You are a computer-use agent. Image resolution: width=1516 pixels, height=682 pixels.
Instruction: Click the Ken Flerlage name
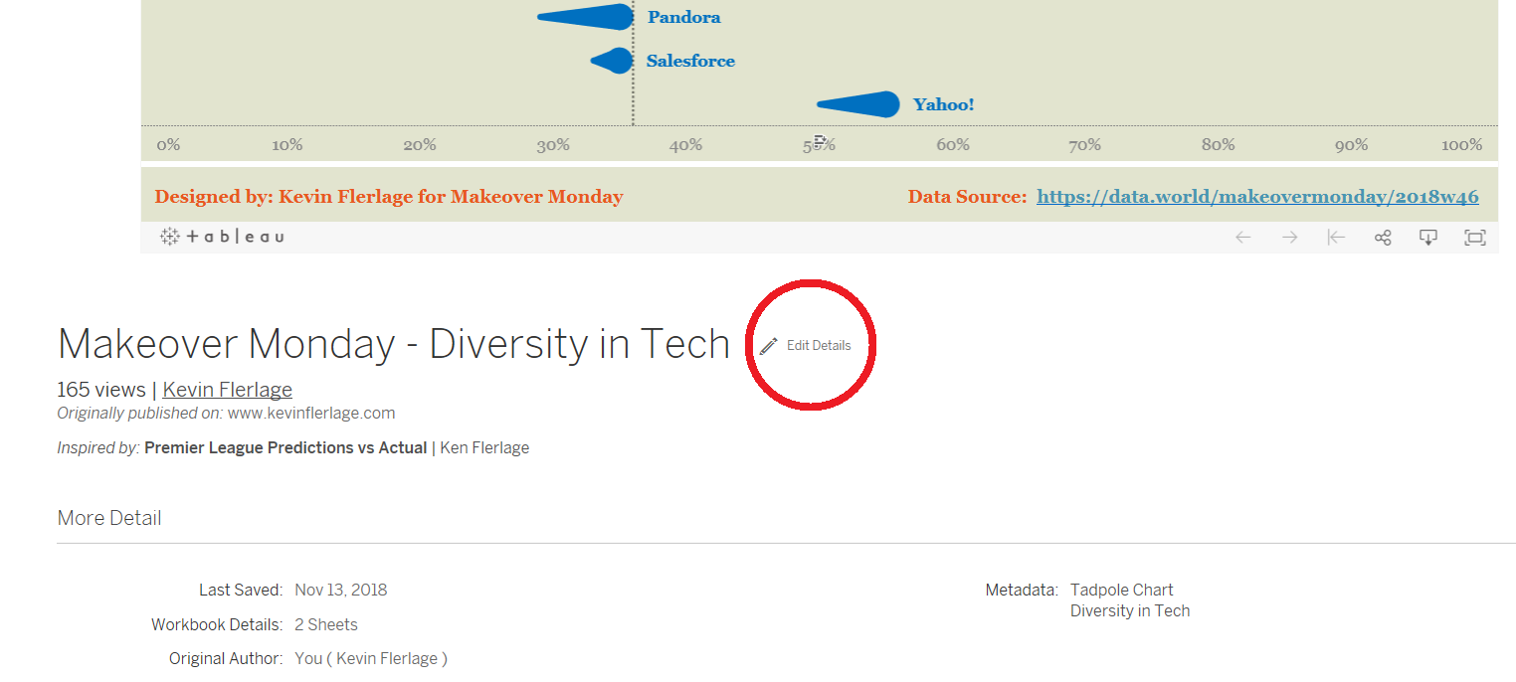click(484, 447)
